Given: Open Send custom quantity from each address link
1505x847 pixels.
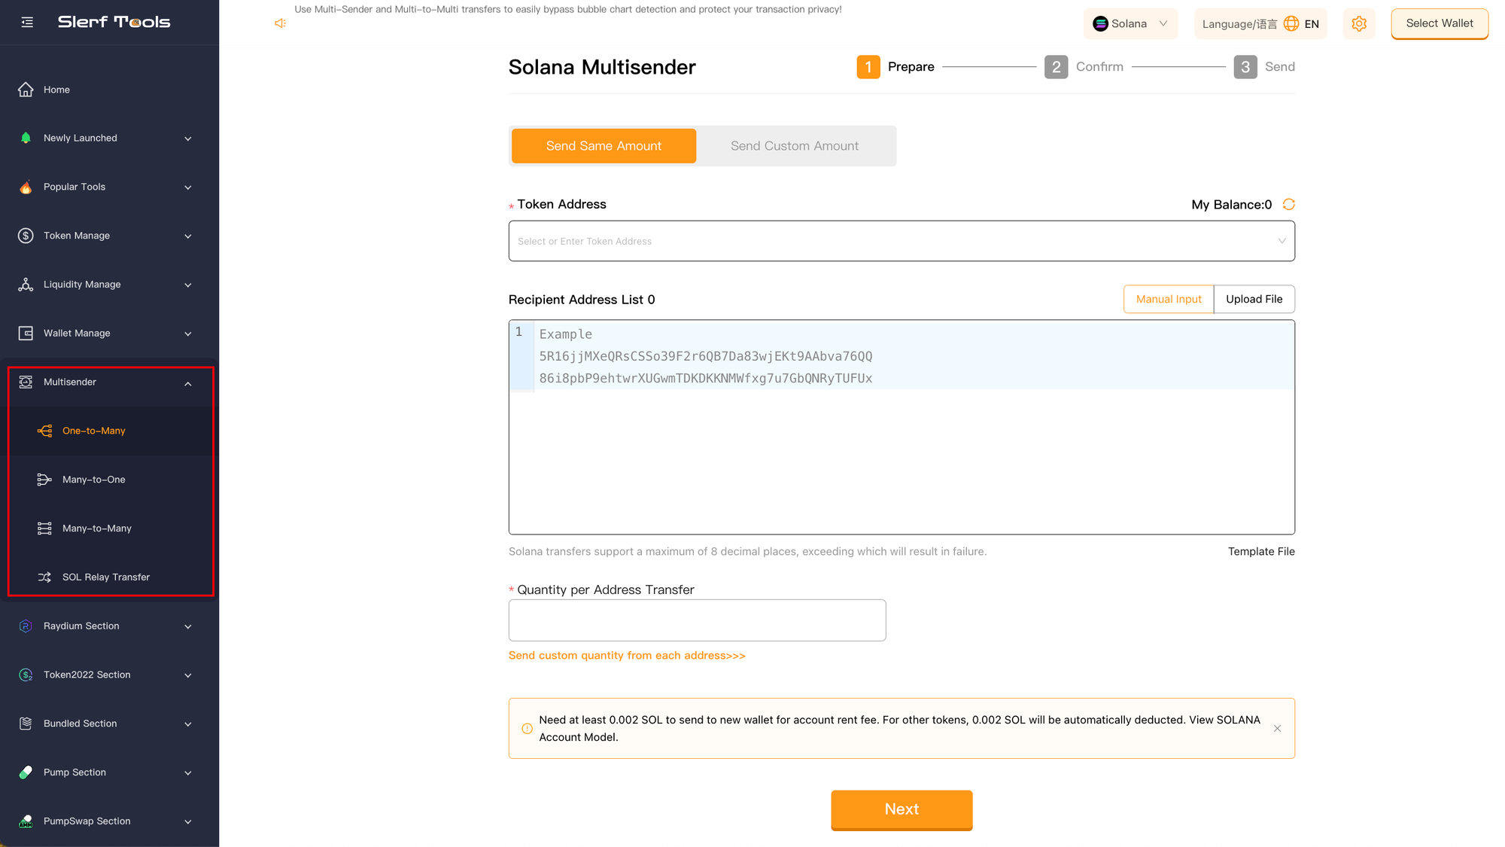Looking at the screenshot, I should click(x=627, y=656).
